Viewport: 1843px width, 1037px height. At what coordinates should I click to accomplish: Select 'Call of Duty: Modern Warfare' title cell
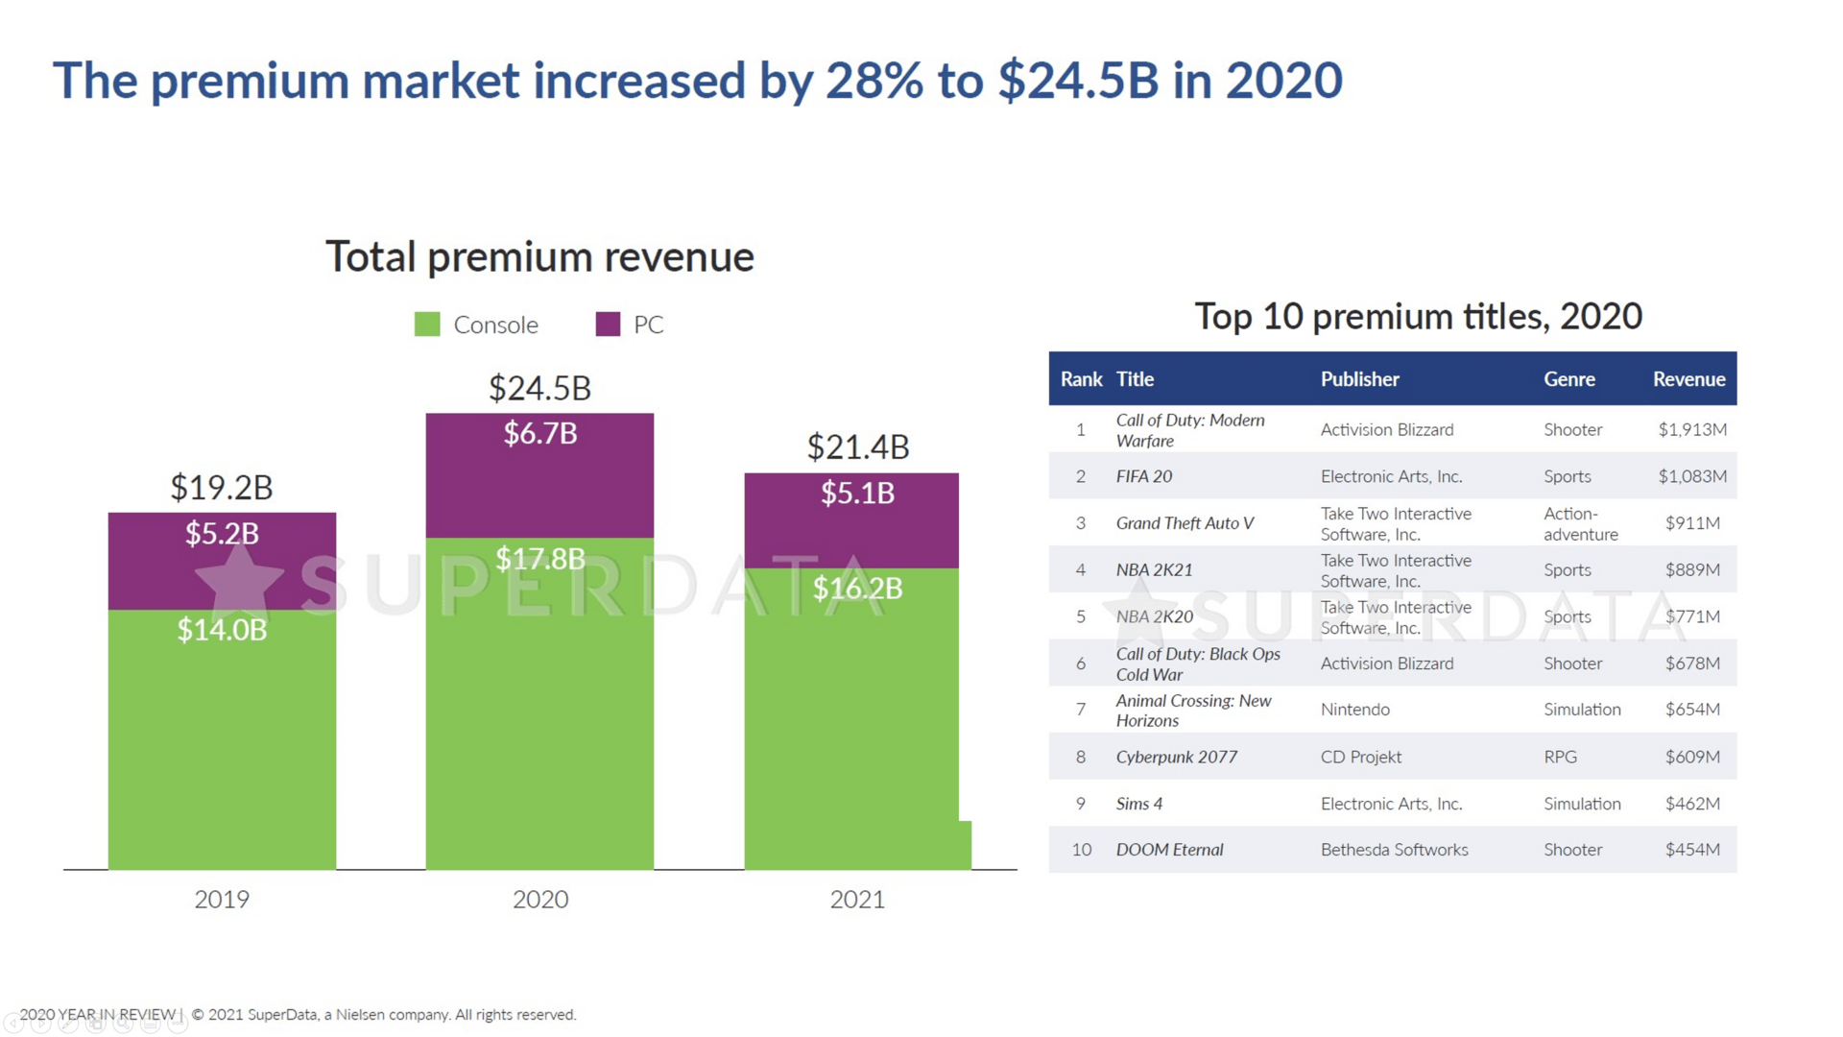[x=1190, y=430]
